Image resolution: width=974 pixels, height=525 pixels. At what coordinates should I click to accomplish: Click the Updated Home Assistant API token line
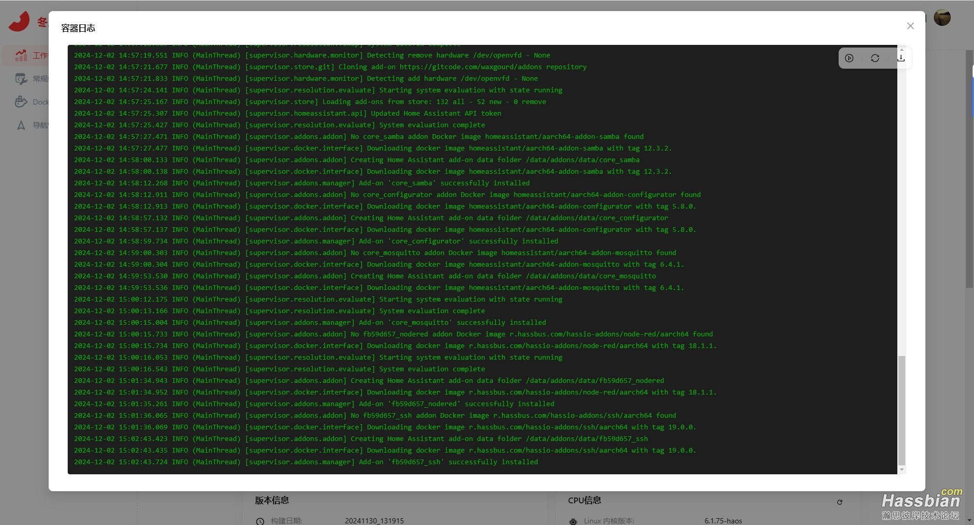point(288,114)
